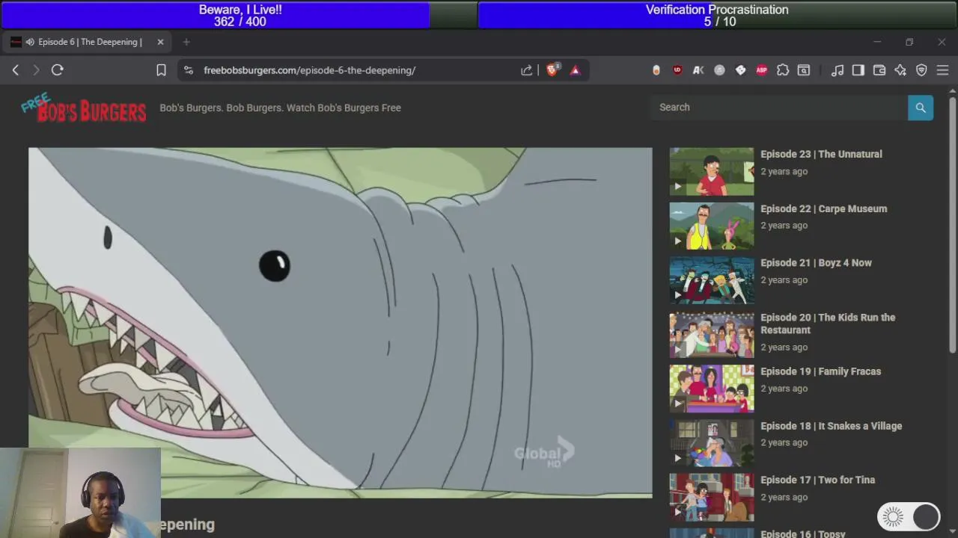Viewport: 958px width, 538px height.
Task: Open Episode 20 The Kids Run the Restaurant
Action: pos(828,324)
